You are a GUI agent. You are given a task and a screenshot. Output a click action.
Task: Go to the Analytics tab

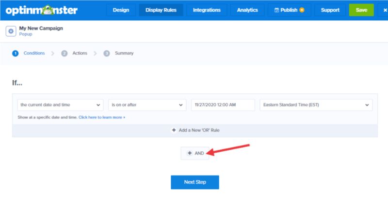pyautogui.click(x=247, y=10)
